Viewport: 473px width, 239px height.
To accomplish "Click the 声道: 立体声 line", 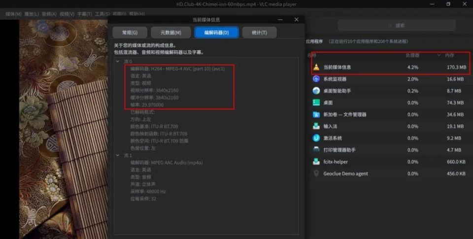I will [x=143, y=184].
